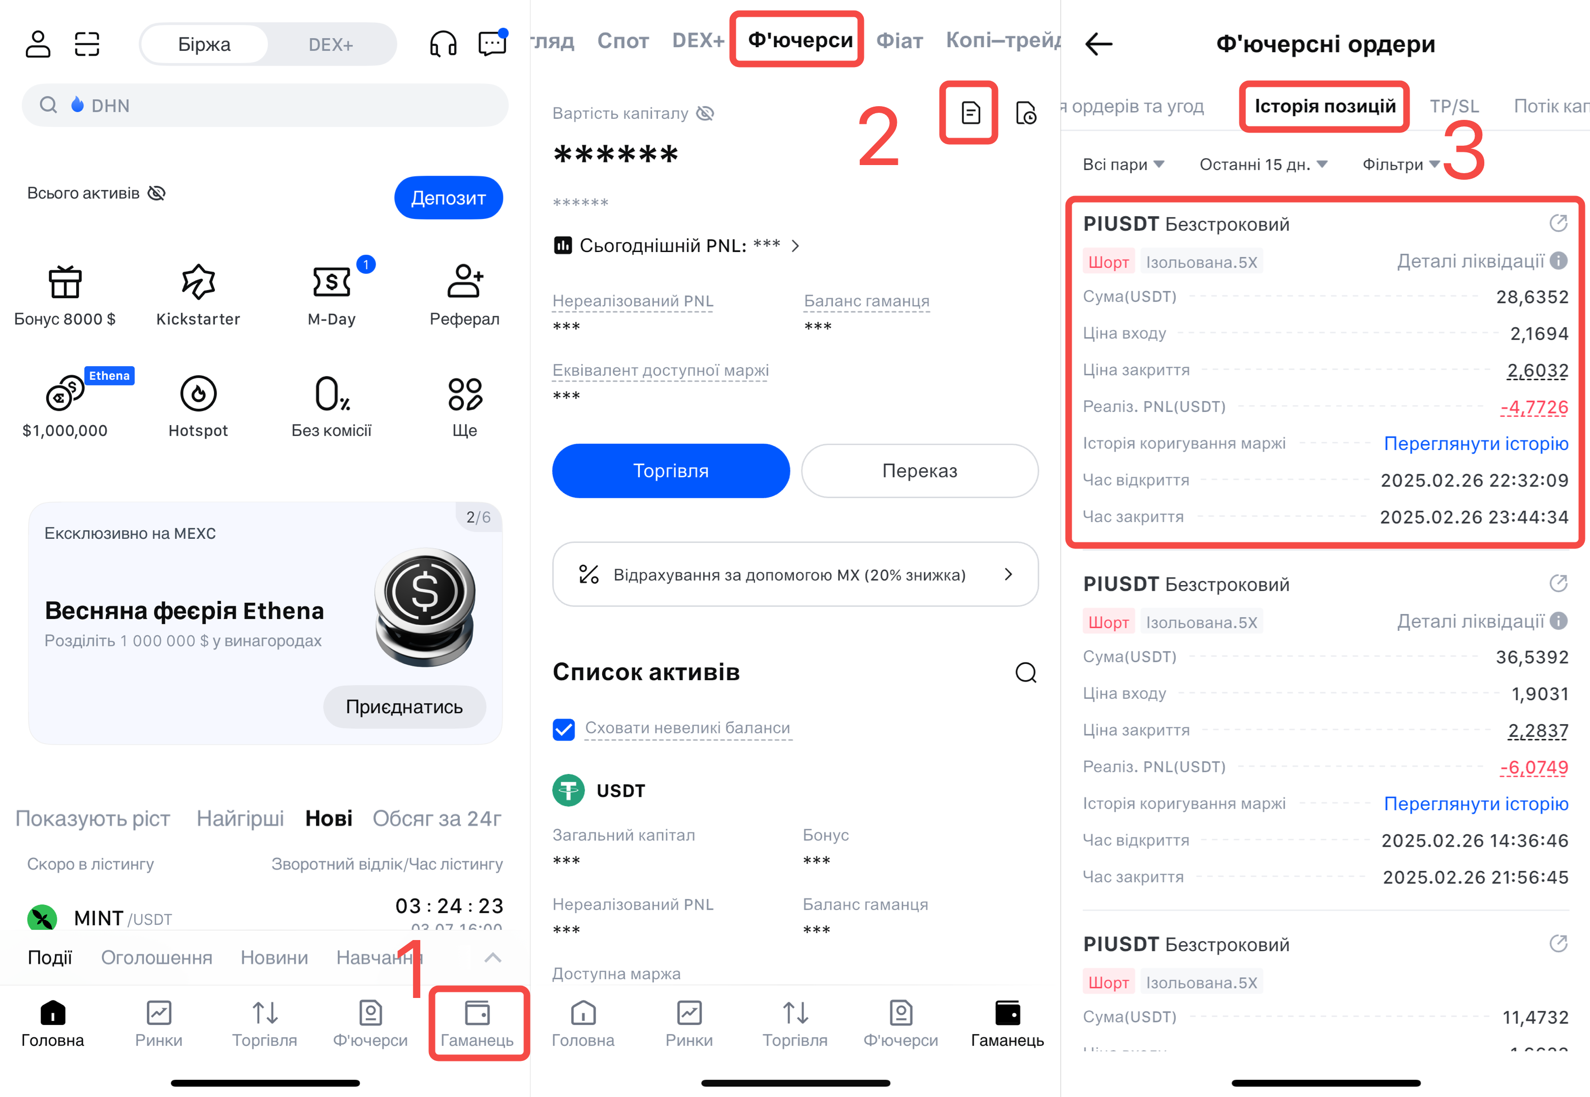Open Переглянути історію for first position
Image resolution: width=1590 pixels, height=1097 pixels.
tap(1476, 443)
